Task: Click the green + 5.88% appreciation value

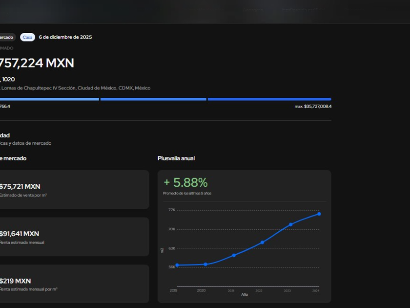Action: 185,182
